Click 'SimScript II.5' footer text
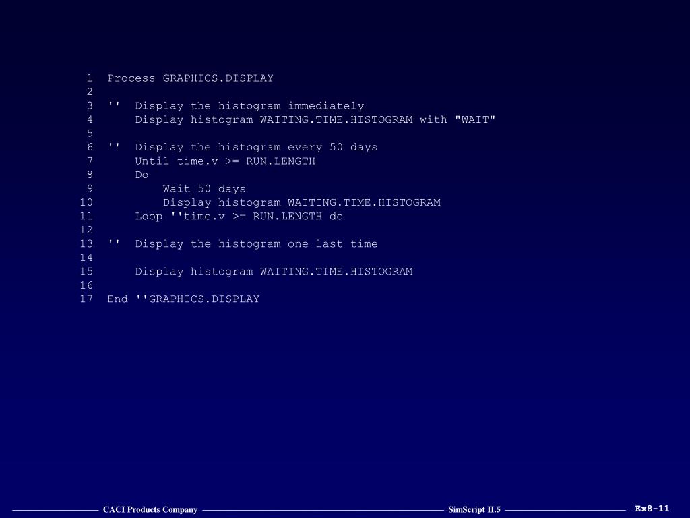 pyautogui.click(x=474, y=510)
